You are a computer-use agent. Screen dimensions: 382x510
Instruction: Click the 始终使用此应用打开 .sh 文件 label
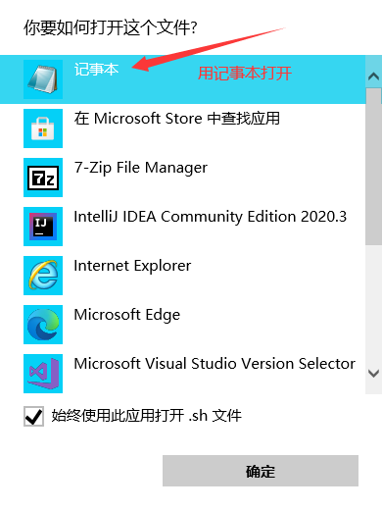click(x=146, y=416)
